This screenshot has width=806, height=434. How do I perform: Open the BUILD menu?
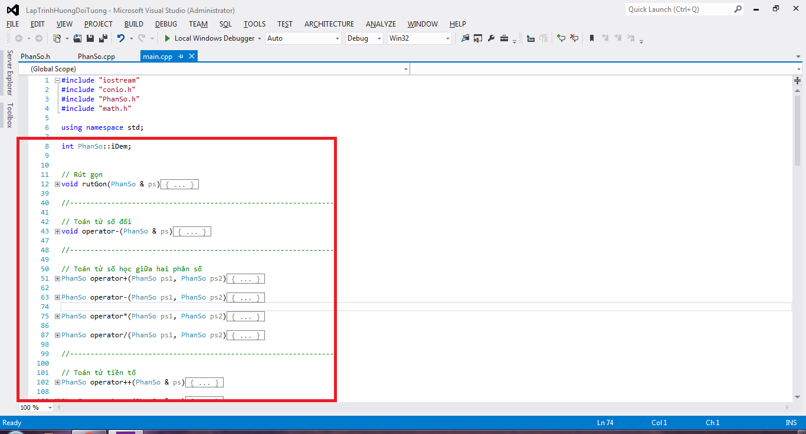click(x=134, y=24)
